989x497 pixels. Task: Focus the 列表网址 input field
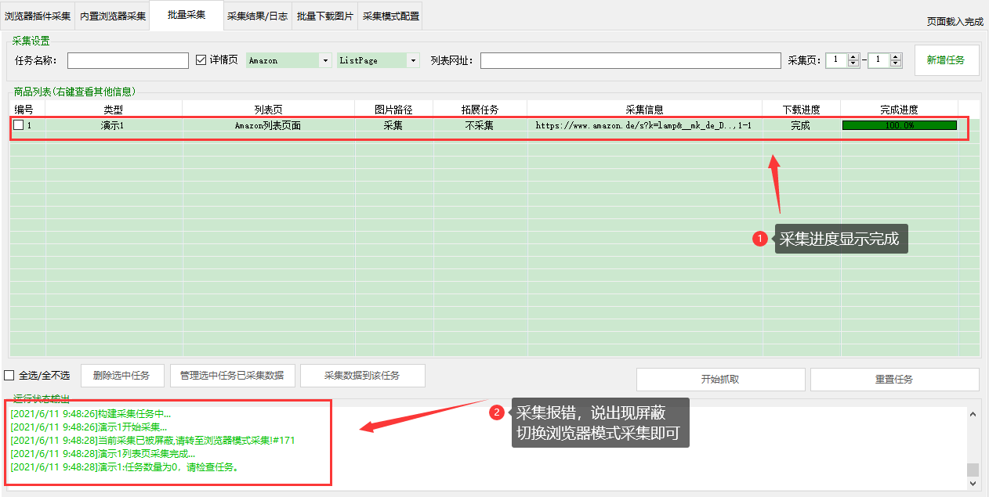tap(631, 60)
